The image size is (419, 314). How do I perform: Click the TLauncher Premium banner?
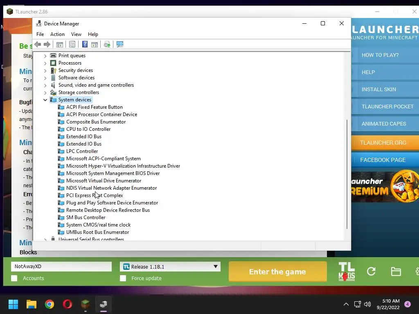(x=385, y=186)
